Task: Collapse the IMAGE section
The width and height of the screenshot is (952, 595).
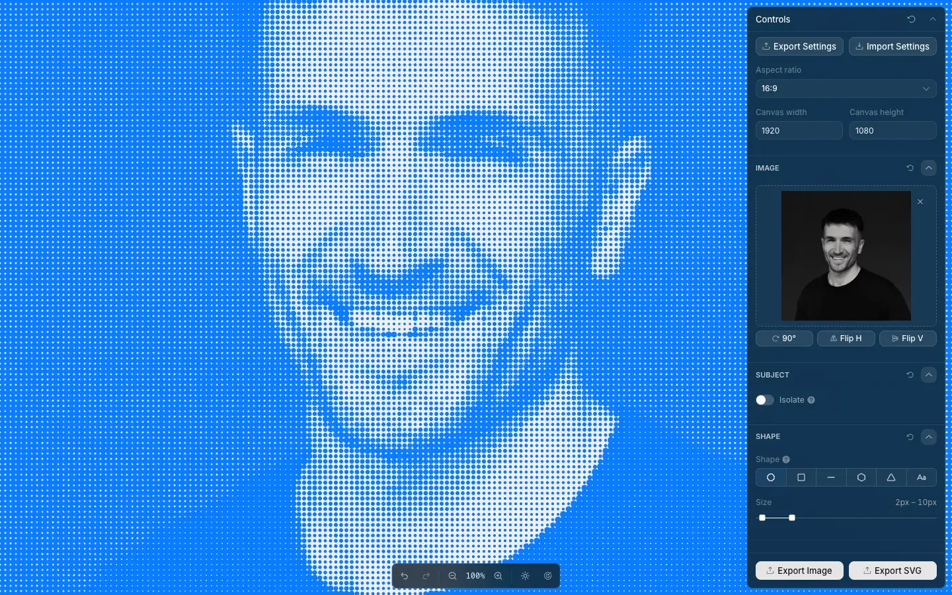Action: (929, 168)
